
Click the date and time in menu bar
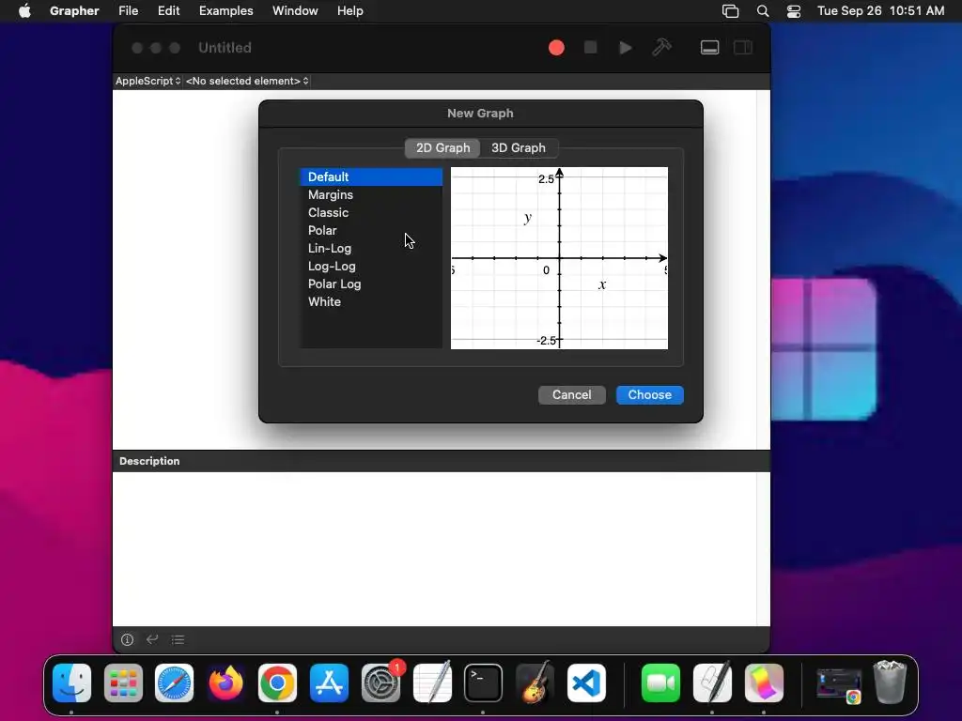(880, 11)
